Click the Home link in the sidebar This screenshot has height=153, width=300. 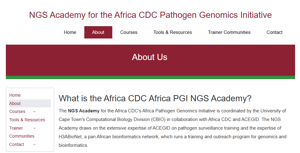(15, 95)
